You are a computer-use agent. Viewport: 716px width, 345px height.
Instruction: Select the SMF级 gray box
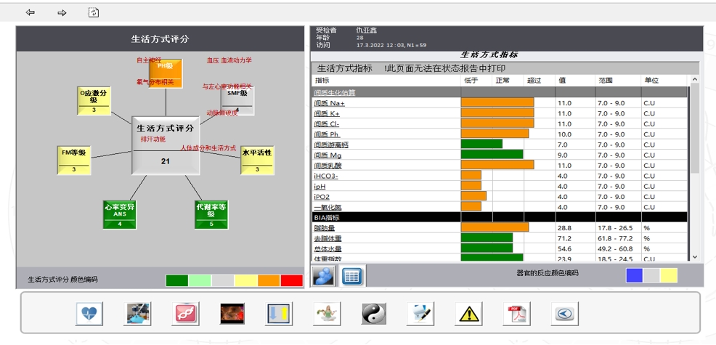[237, 100]
